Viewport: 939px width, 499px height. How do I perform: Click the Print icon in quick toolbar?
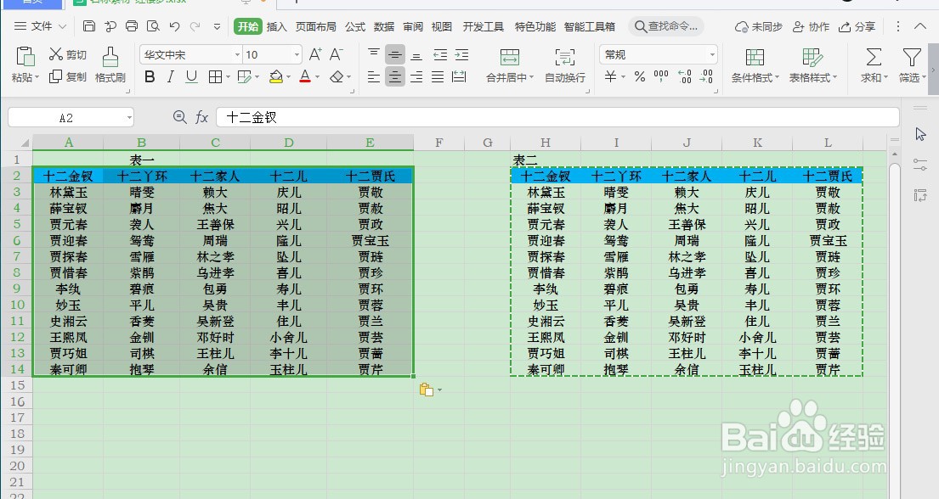point(132,25)
